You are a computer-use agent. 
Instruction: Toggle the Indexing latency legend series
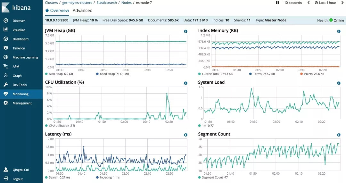point(108,177)
